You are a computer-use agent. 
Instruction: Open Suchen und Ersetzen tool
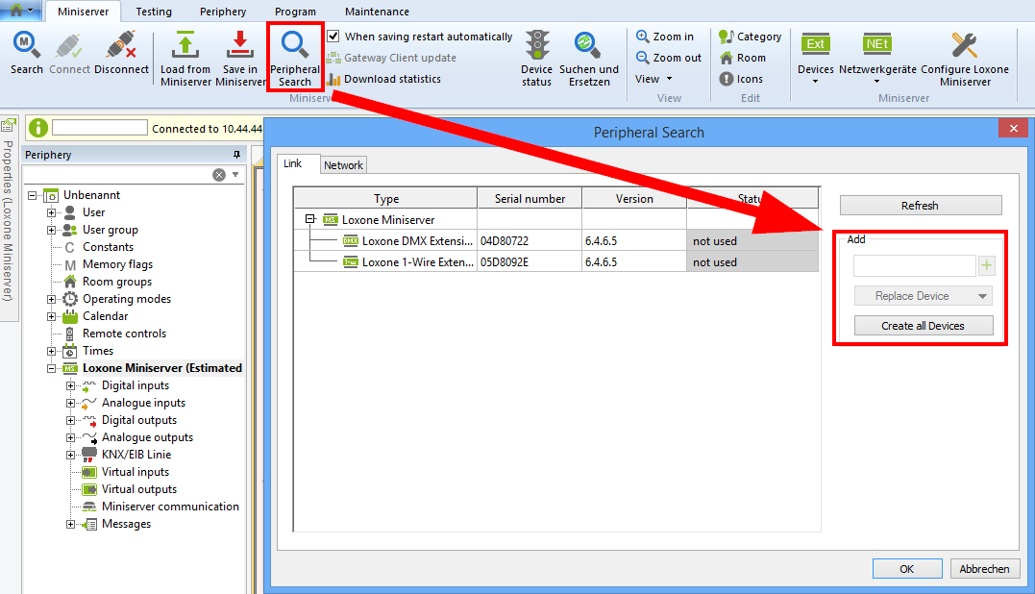click(589, 58)
